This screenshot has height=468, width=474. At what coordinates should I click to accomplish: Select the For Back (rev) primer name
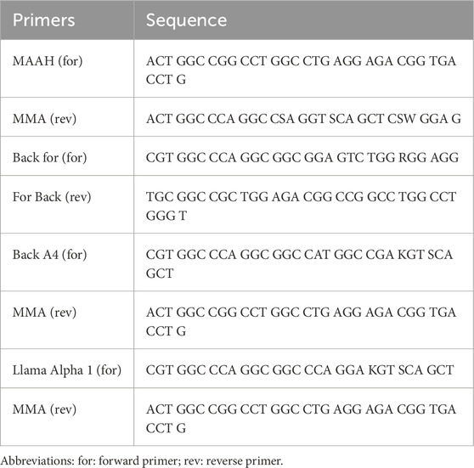(52, 197)
